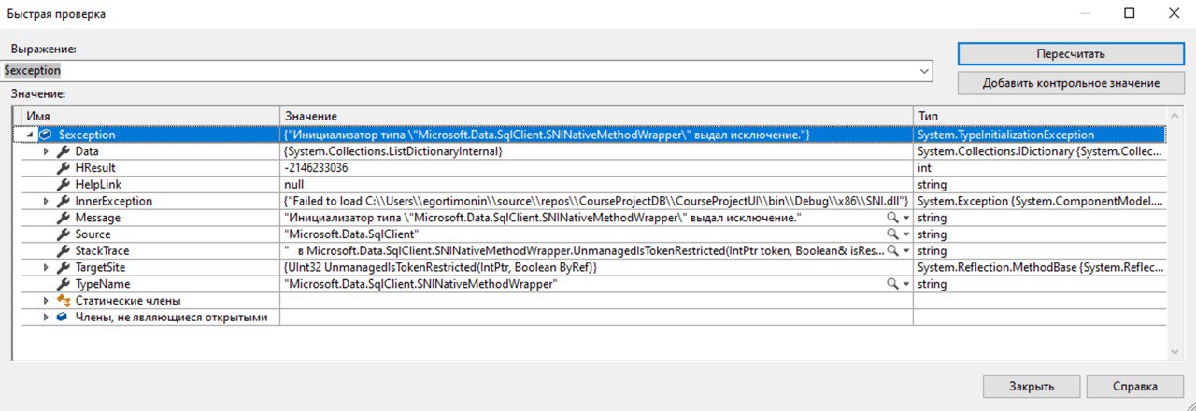Click Добавить контрольное значение button
Viewport: 1196px width, 411px height.
[x=1071, y=83]
